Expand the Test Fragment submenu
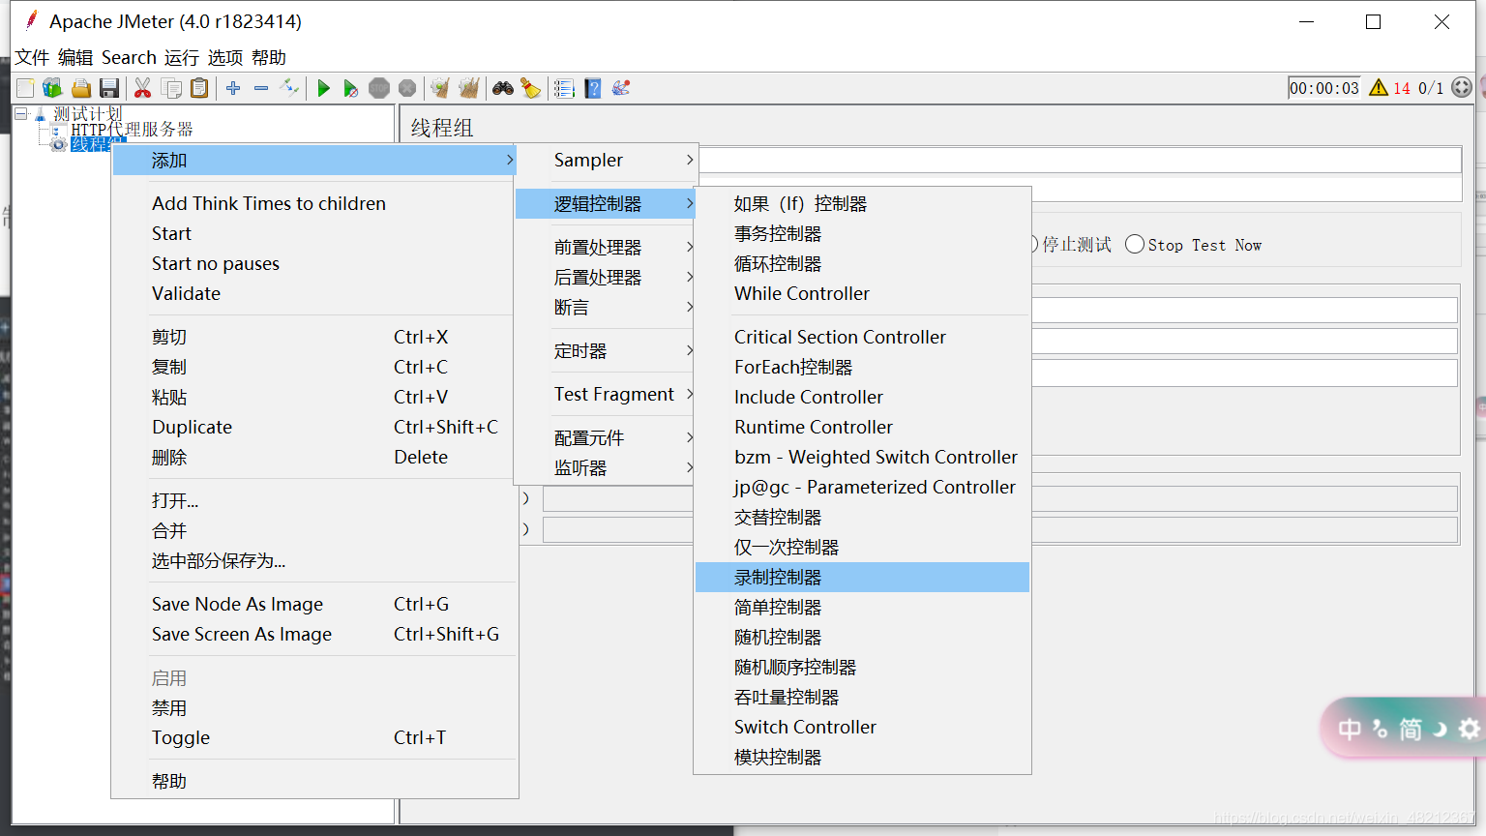Image resolution: width=1486 pixels, height=836 pixels. (x=605, y=394)
